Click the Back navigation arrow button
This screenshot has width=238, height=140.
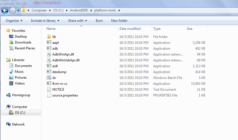[x=5, y=11]
